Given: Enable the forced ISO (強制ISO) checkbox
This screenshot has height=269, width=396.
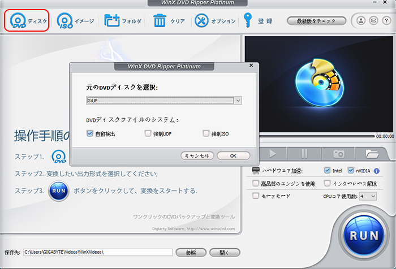Looking at the screenshot, I should point(206,133).
